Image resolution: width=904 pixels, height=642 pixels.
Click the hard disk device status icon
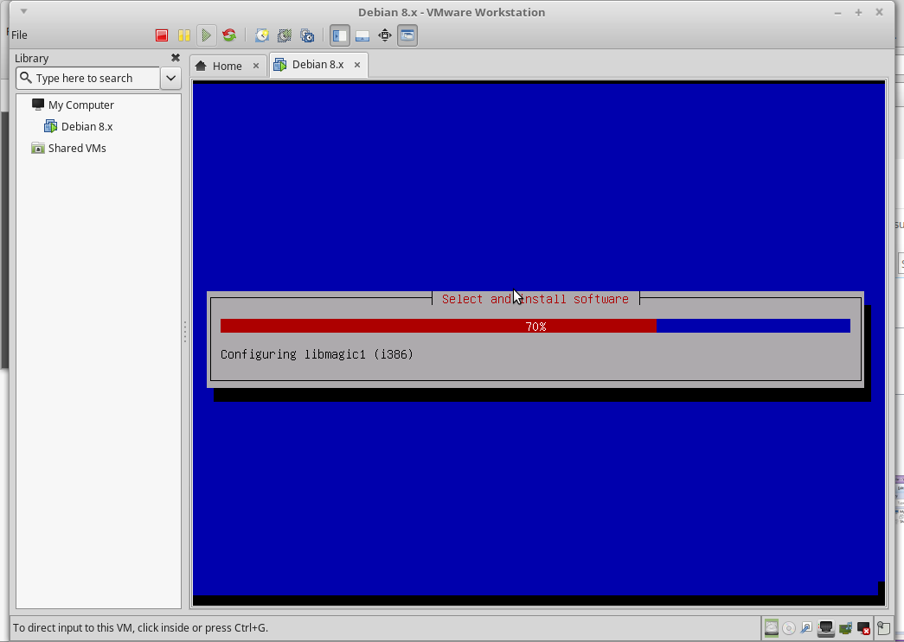771,627
